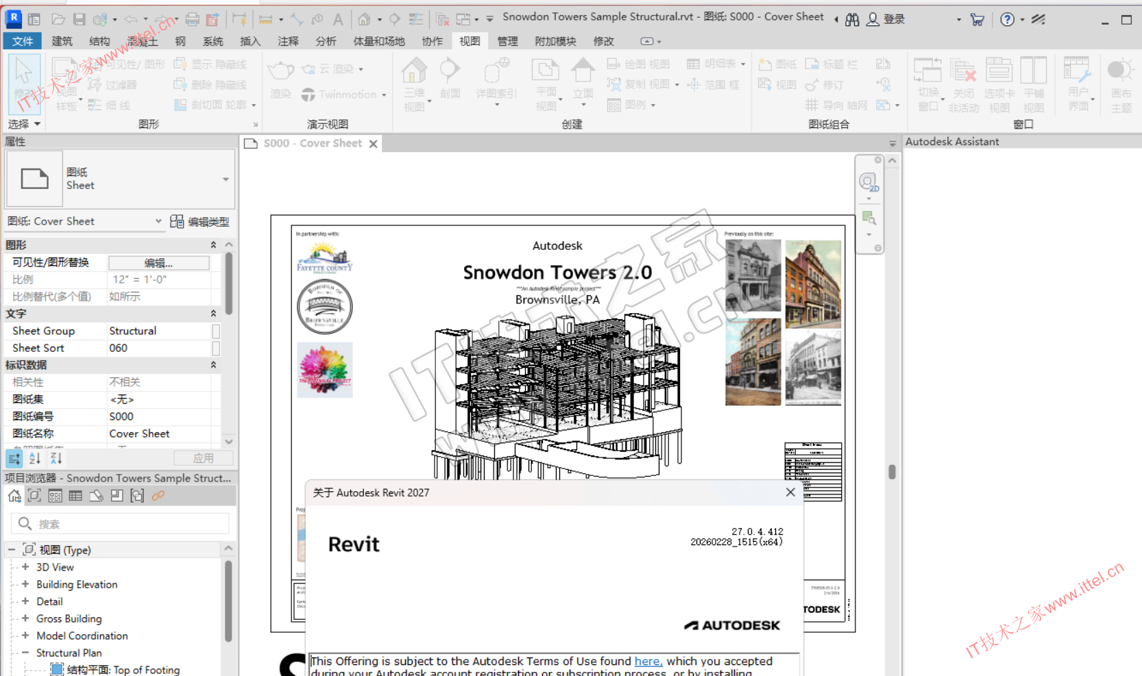Image resolution: width=1142 pixels, height=676 pixels.
Task: Click the Autodesk App Store cart icon
Action: [977, 19]
